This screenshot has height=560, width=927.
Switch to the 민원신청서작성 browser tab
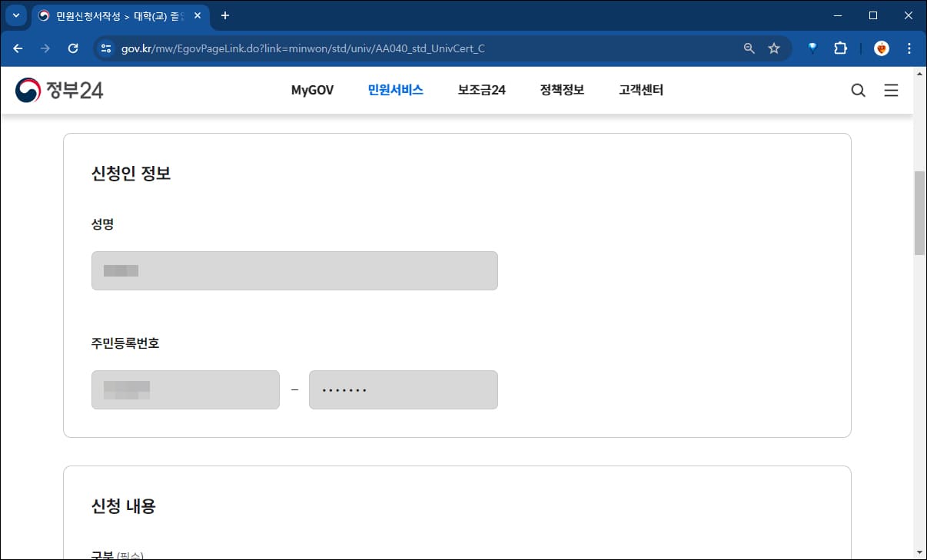[115, 15]
